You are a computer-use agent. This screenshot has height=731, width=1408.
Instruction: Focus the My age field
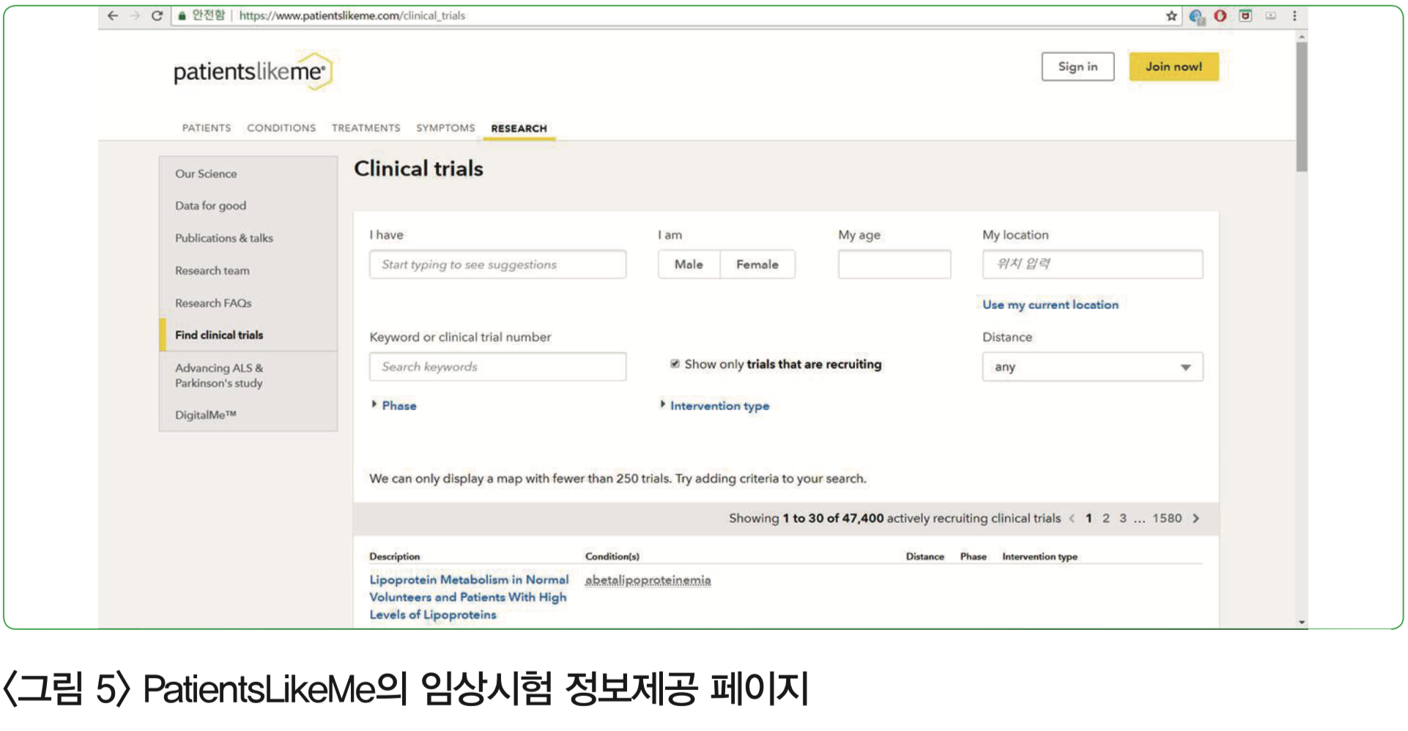pyautogui.click(x=894, y=264)
